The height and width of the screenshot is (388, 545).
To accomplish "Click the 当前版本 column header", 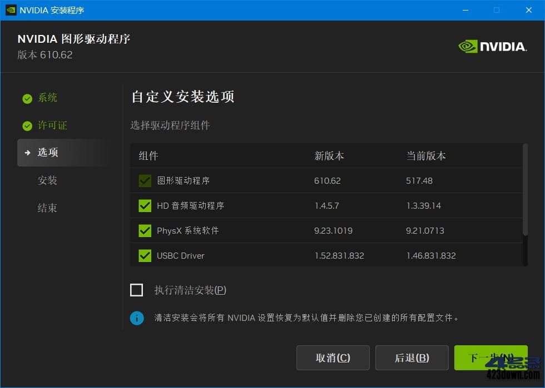I will coord(426,156).
